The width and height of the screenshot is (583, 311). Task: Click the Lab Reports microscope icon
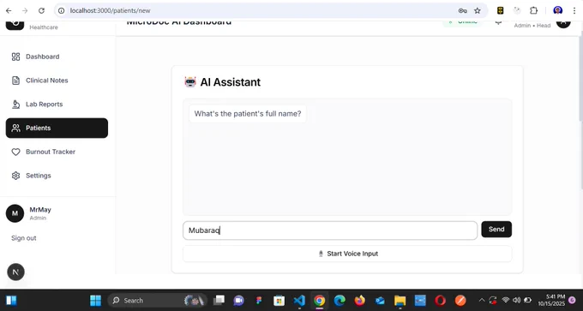pos(15,104)
